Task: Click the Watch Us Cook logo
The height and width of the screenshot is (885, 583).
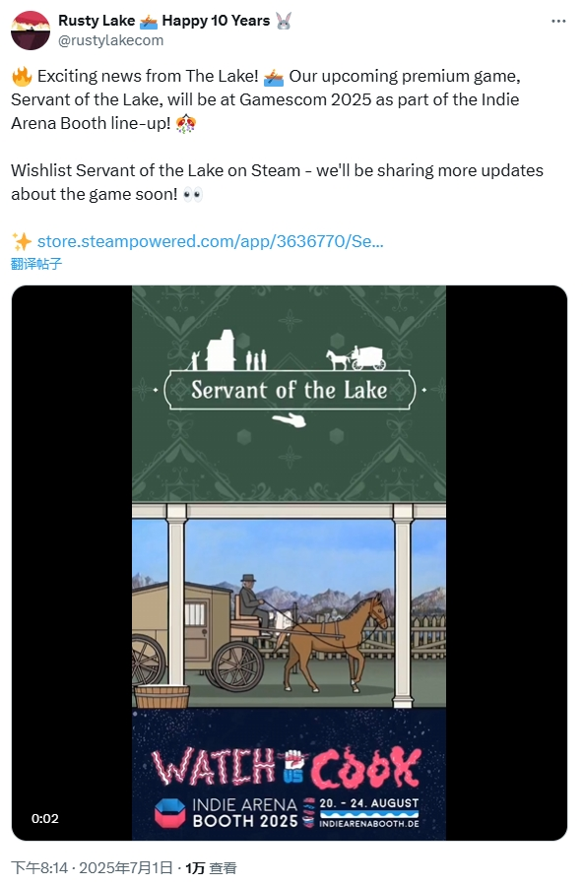Action: 287,767
